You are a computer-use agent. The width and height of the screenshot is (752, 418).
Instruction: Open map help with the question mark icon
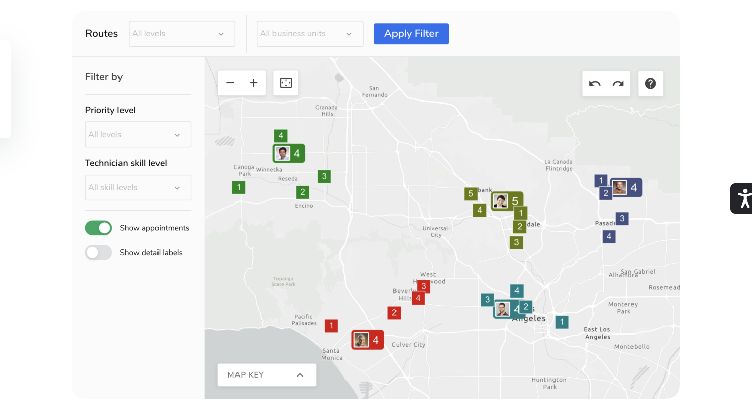(x=650, y=83)
